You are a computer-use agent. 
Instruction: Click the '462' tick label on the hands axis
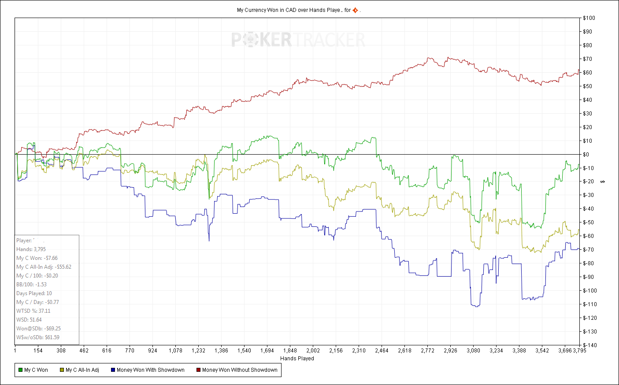84,351
